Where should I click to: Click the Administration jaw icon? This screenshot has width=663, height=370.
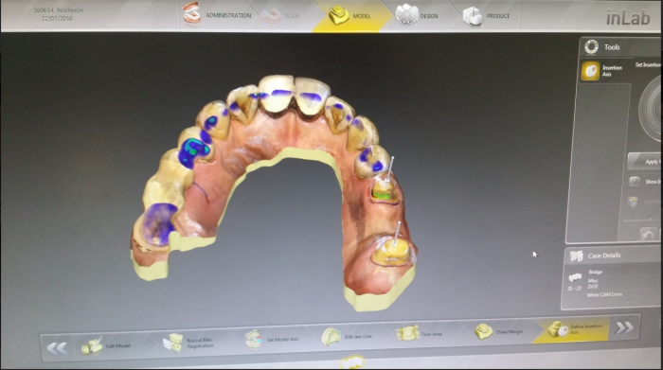(x=192, y=12)
